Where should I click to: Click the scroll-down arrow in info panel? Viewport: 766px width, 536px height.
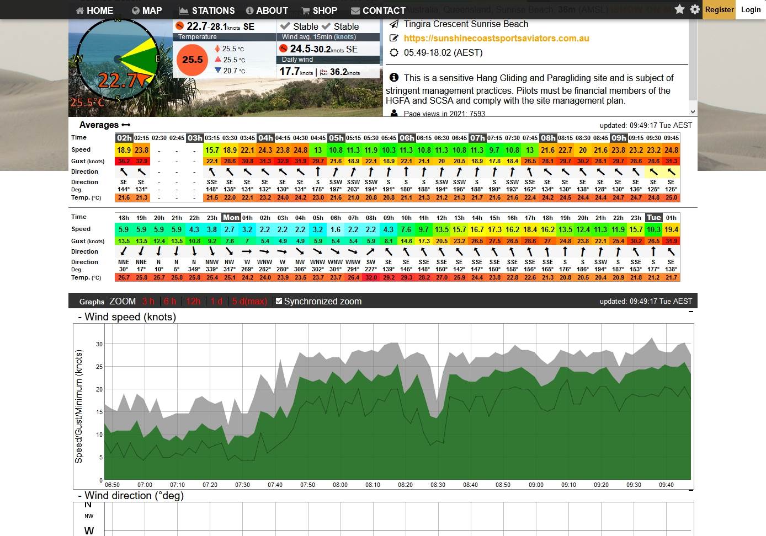693,111
